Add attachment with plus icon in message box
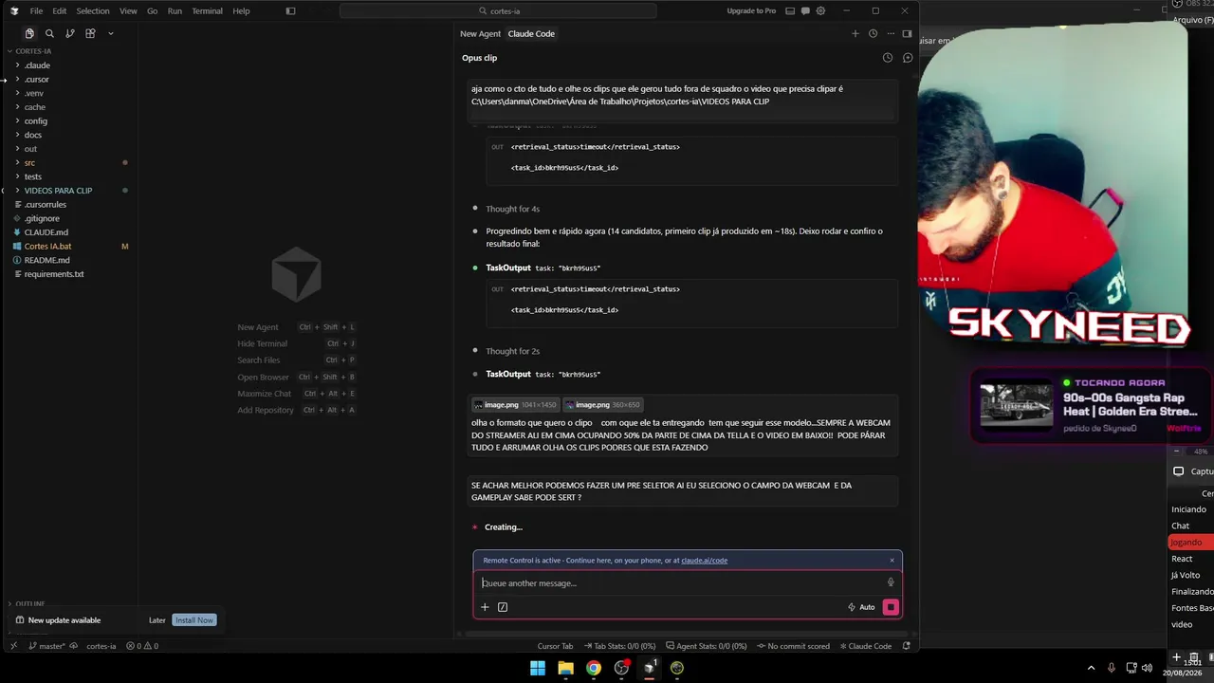 tap(485, 607)
